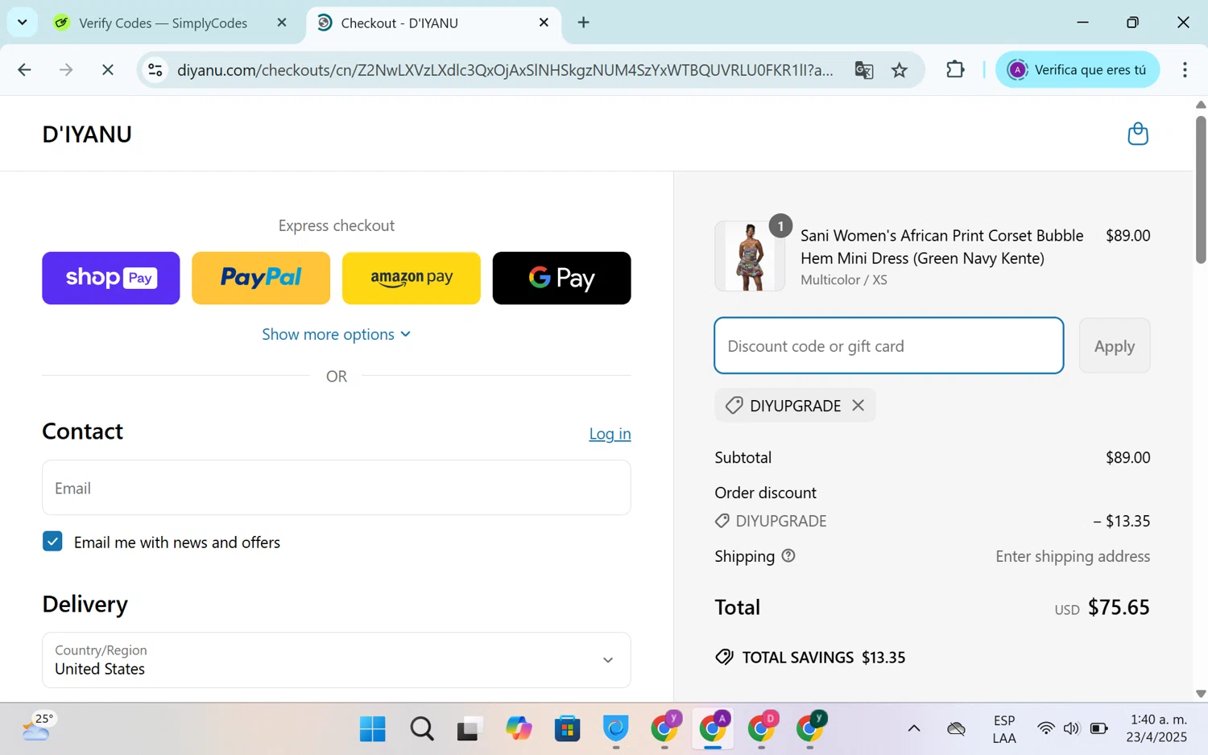Click the Verifica que eres tú profile button
Image resolution: width=1208 pixels, height=755 pixels.
click(1078, 70)
